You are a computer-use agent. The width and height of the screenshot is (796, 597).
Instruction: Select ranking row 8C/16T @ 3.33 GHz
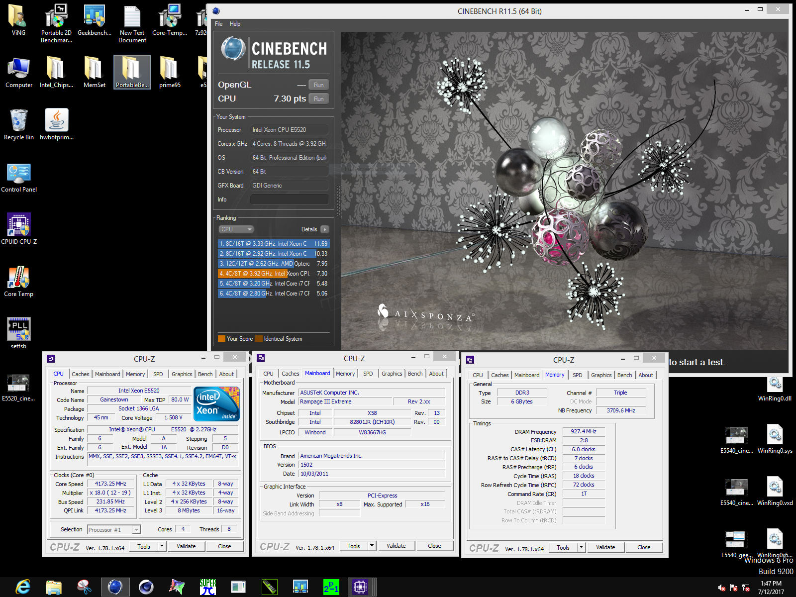274,244
